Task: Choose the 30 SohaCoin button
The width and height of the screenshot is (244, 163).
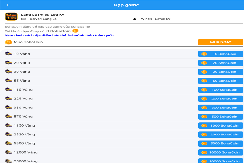Action: [221, 72]
